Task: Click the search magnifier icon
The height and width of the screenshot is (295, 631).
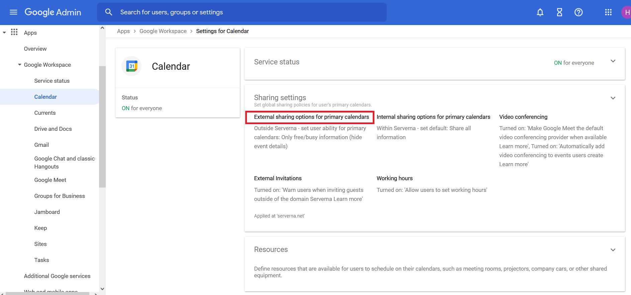Action: [108, 12]
